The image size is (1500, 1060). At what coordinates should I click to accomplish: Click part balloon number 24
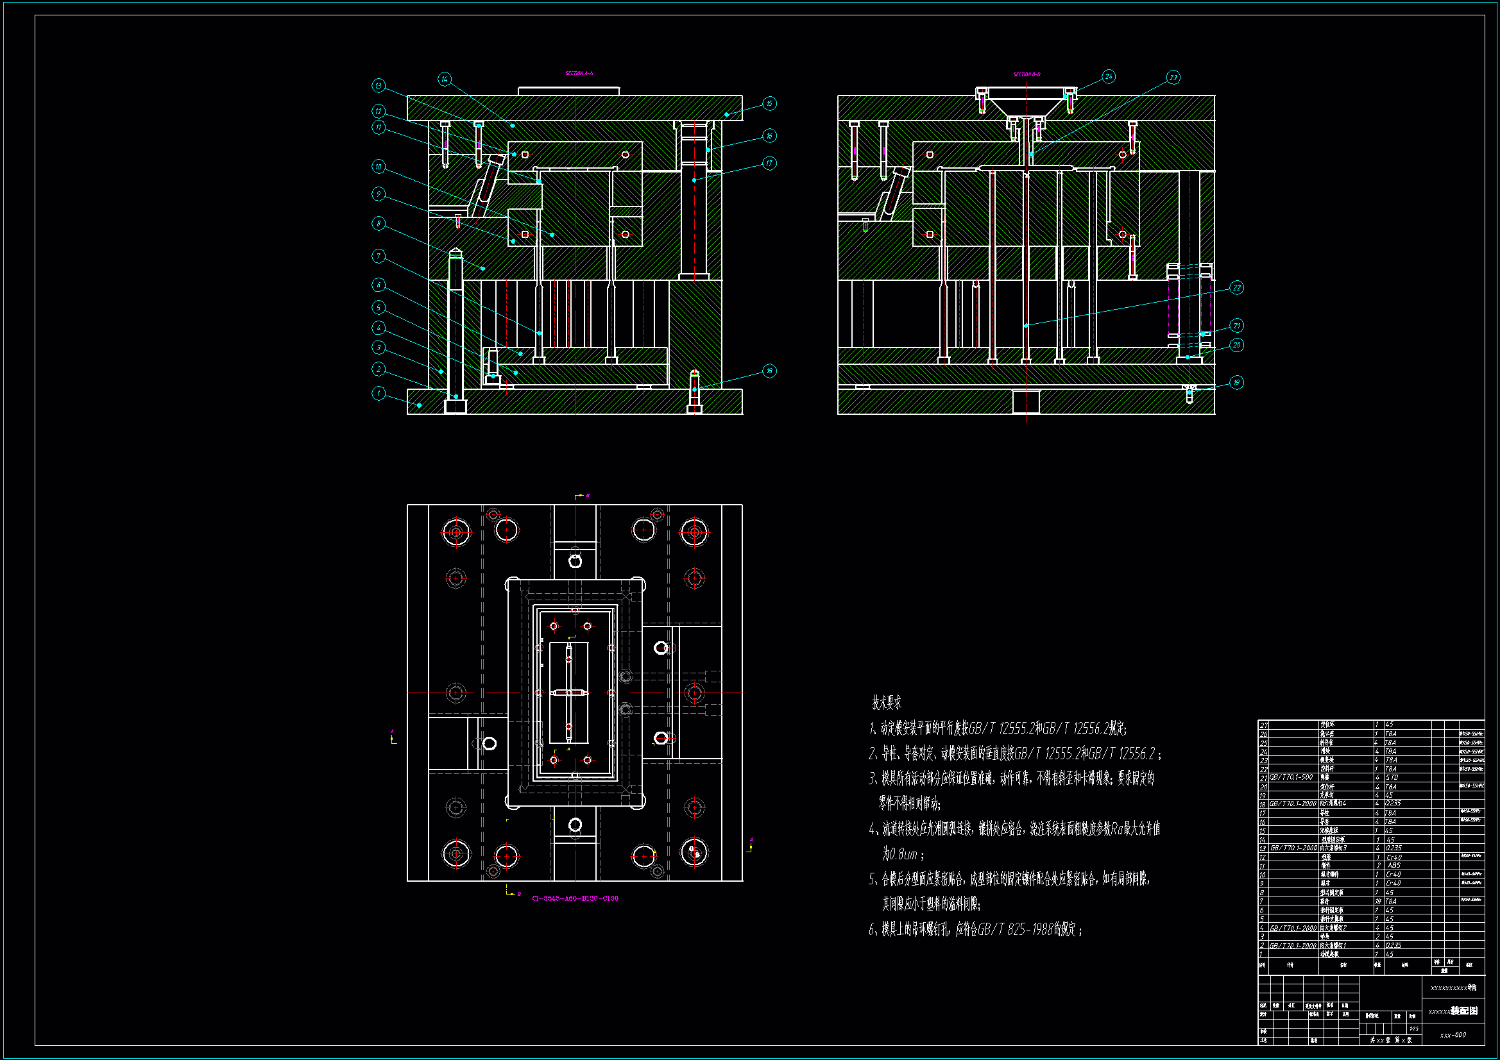pyautogui.click(x=1109, y=76)
